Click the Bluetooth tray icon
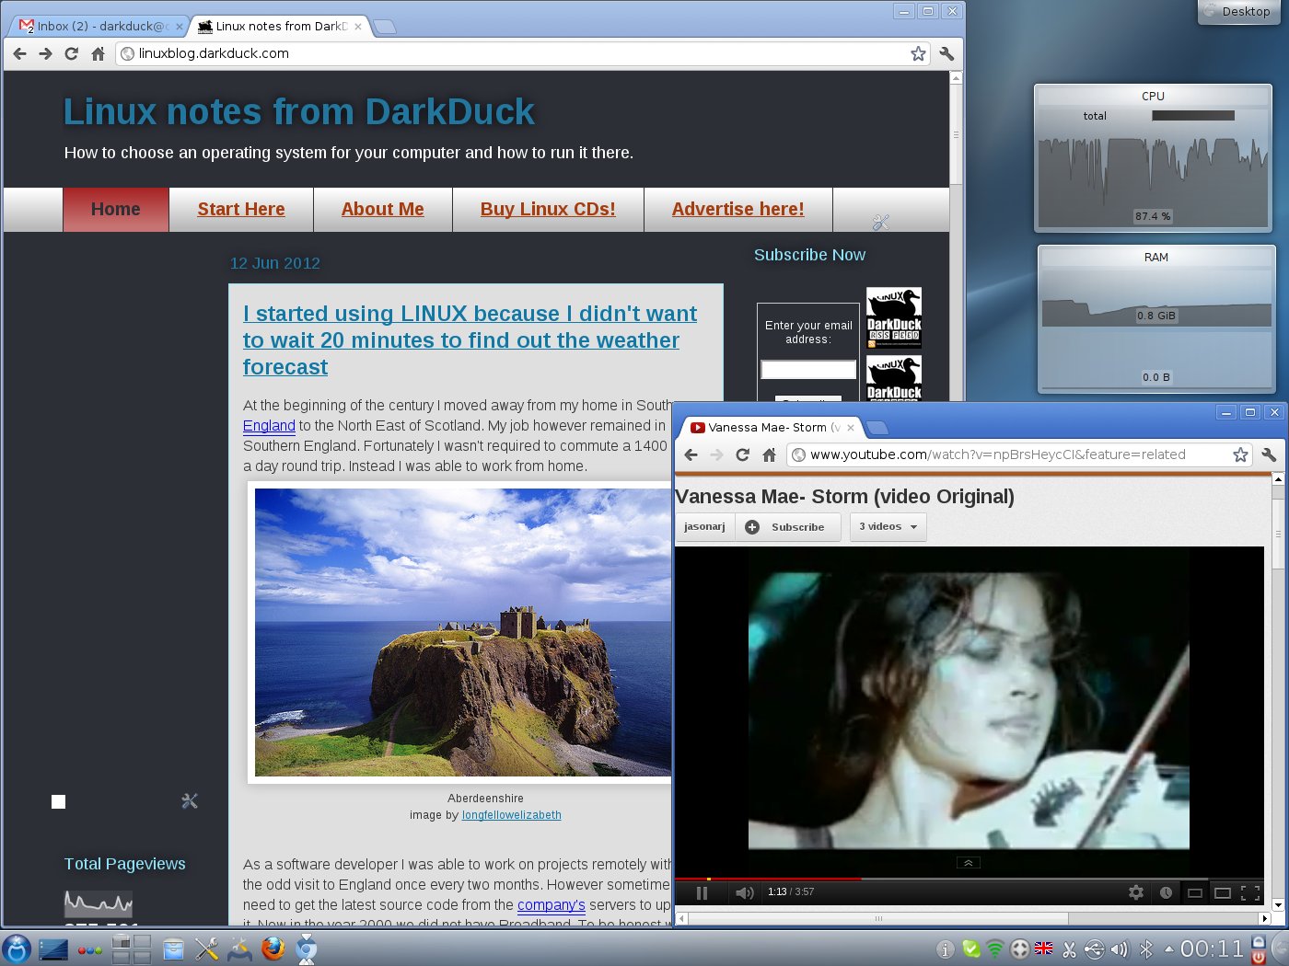 1146,949
